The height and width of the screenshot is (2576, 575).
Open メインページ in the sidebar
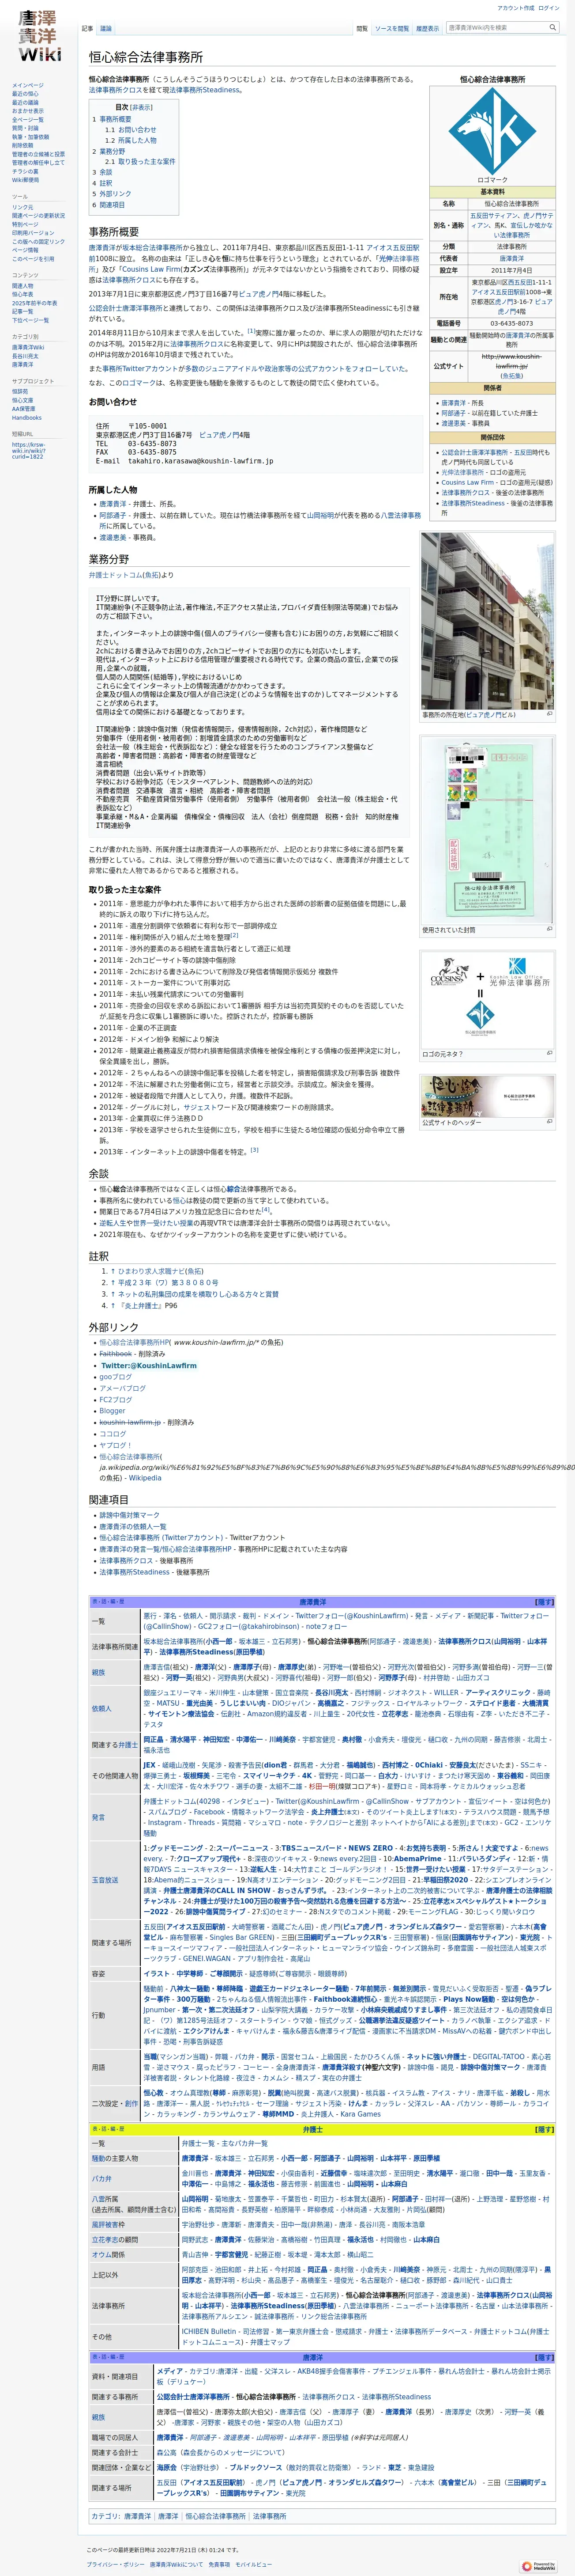(28, 85)
